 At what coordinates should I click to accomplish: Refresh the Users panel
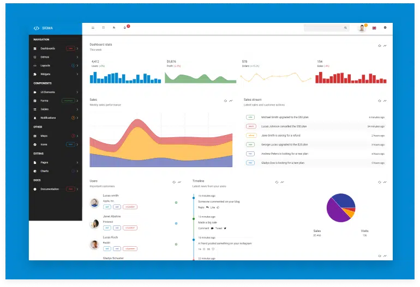point(174,182)
